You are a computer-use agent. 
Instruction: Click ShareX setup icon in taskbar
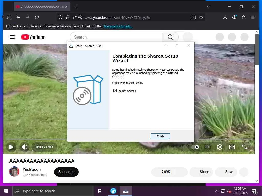point(126,191)
